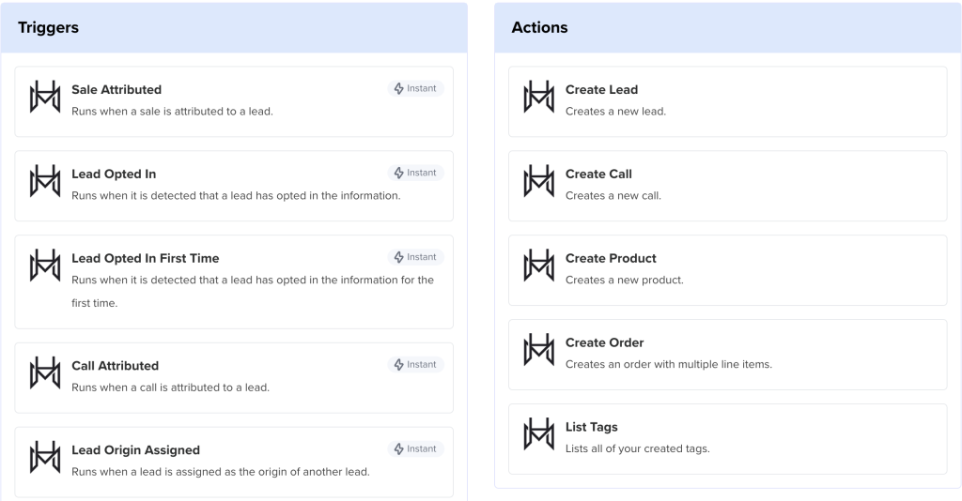Click the Instant badge on Sale Attributed
This screenshot has width=962, height=501.
(x=415, y=88)
